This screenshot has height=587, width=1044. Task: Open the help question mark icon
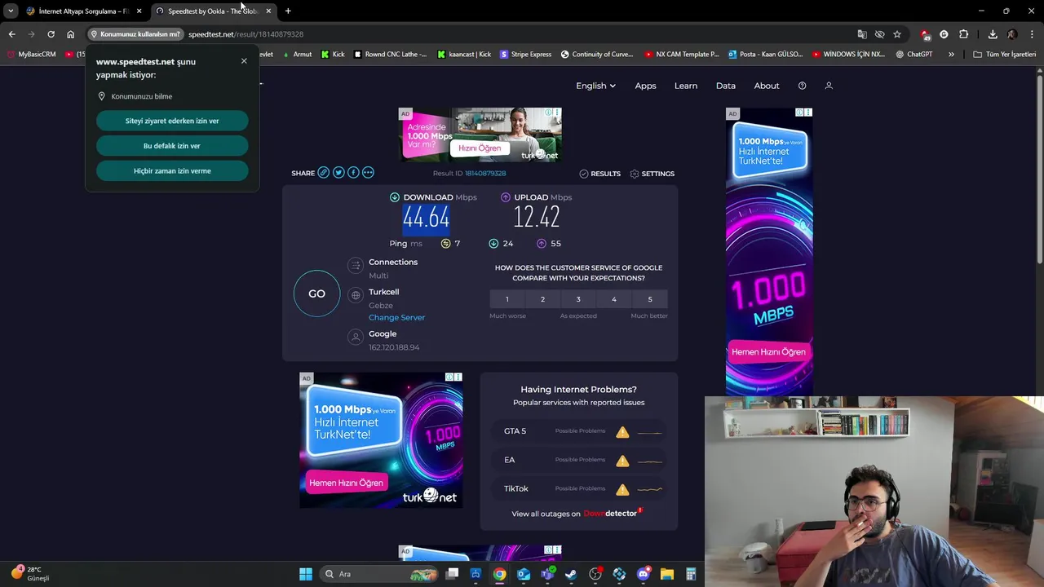tap(802, 86)
